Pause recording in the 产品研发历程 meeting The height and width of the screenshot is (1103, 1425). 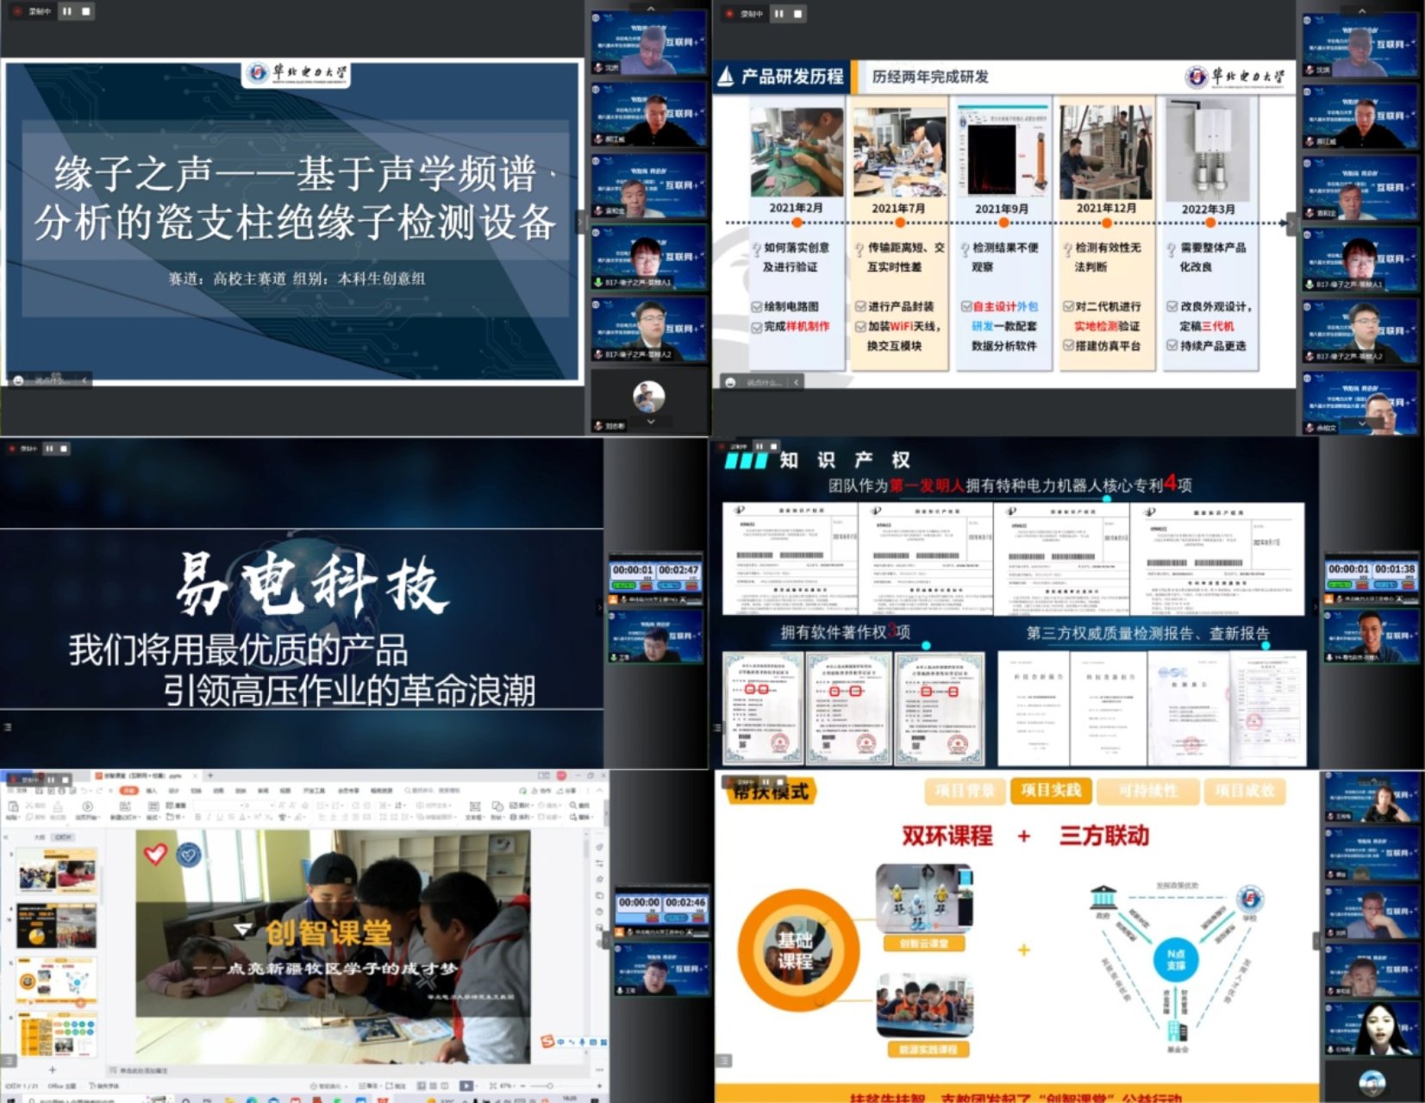click(x=778, y=13)
